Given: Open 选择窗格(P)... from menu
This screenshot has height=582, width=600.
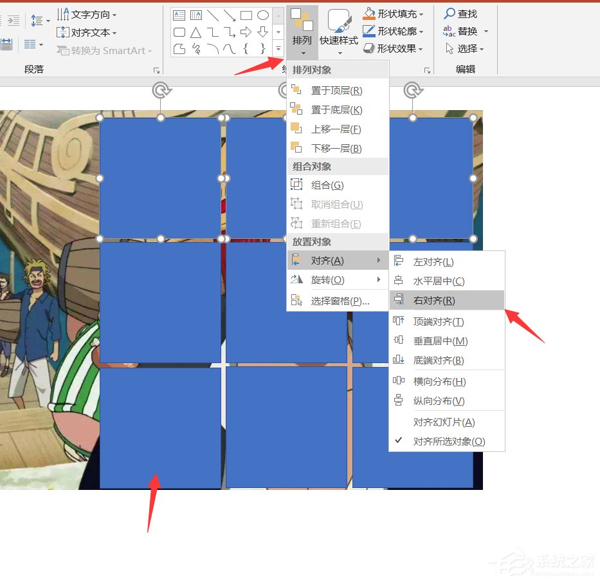Looking at the screenshot, I should point(338,301).
